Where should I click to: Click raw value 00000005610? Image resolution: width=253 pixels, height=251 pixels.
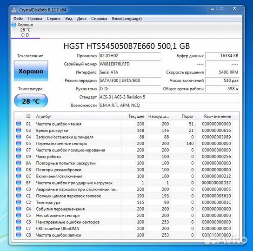click(216, 196)
